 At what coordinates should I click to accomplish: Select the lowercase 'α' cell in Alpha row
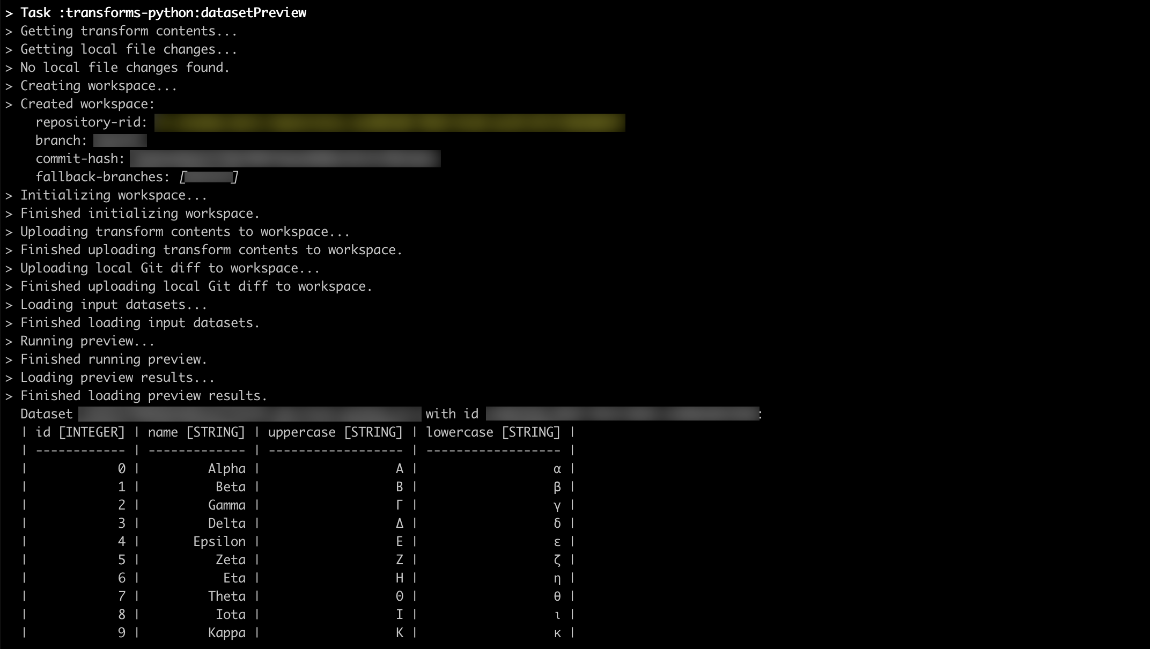click(x=557, y=469)
